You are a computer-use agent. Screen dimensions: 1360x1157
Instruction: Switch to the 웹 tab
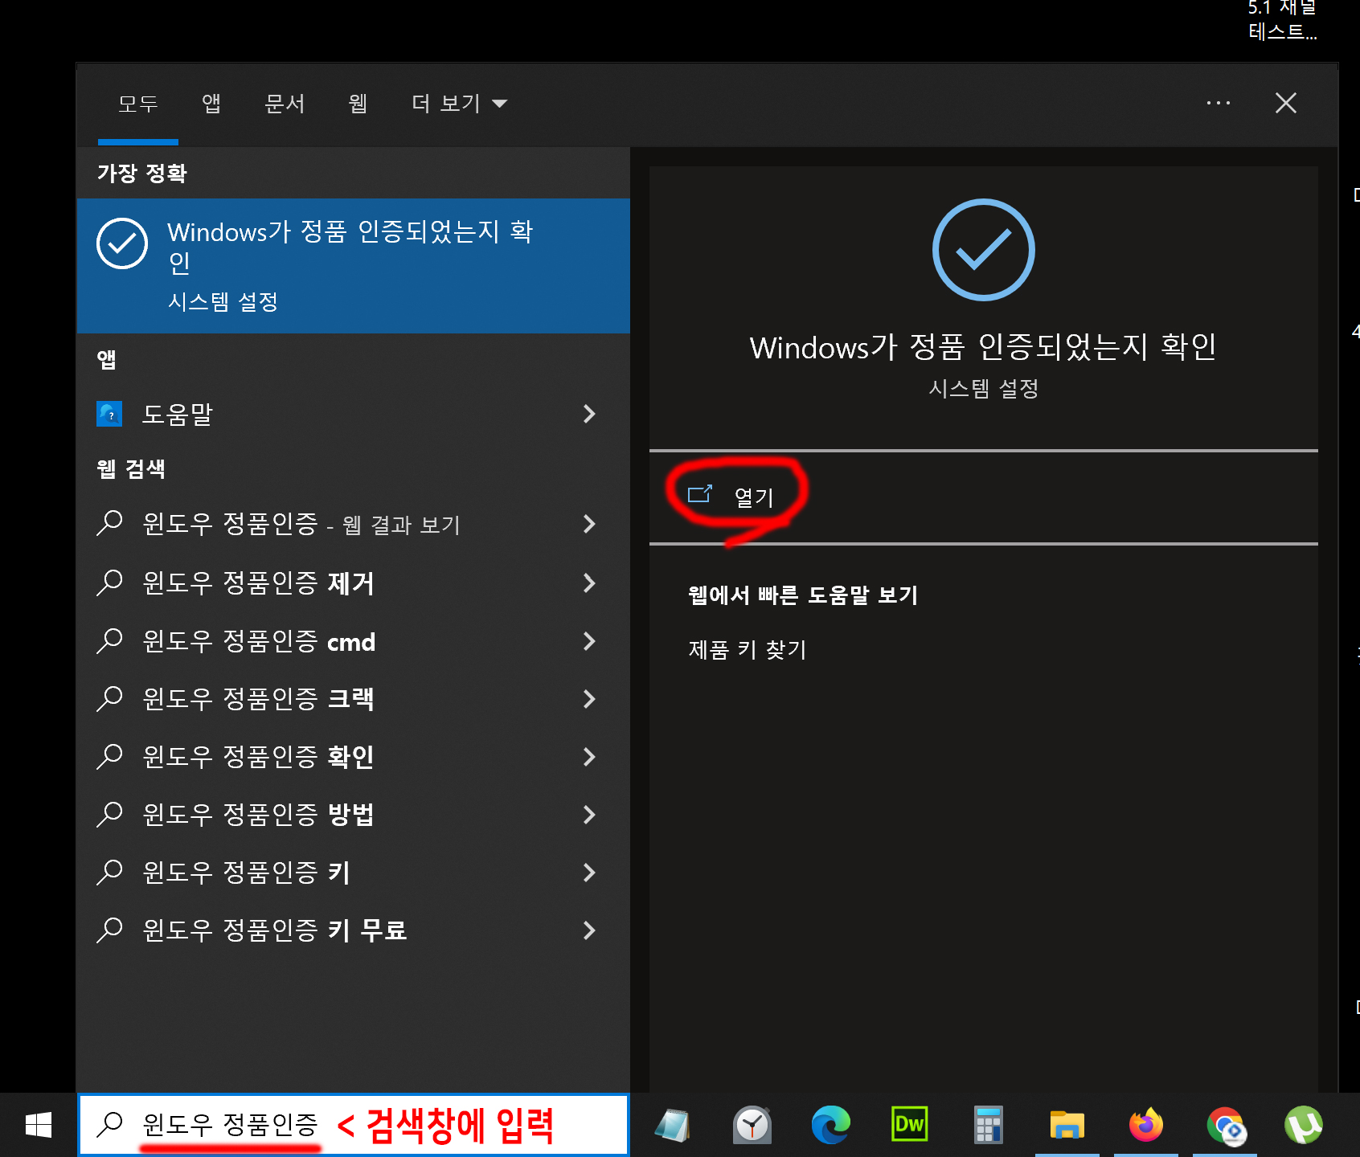tap(358, 103)
